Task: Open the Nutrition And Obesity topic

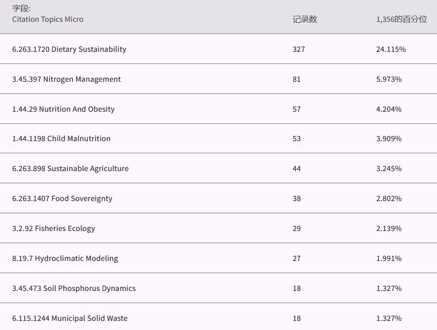Action: (64, 109)
